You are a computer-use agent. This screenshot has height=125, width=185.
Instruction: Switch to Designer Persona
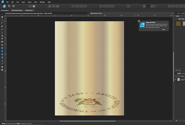[x=4, y=6]
